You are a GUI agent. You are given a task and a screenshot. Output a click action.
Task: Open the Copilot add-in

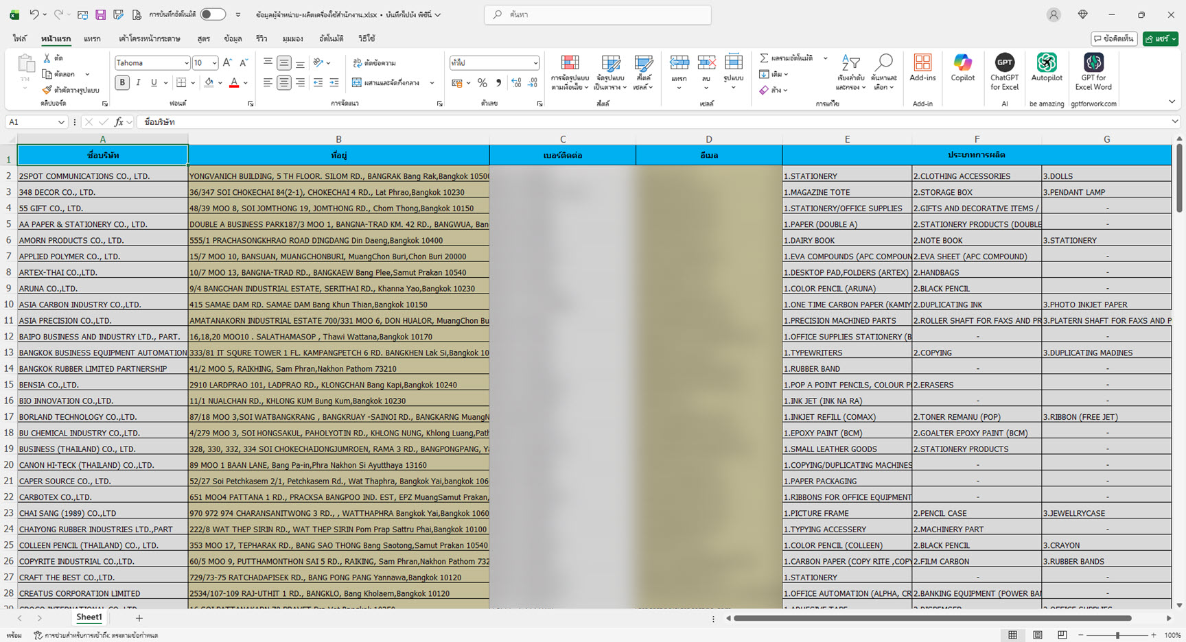click(x=962, y=69)
